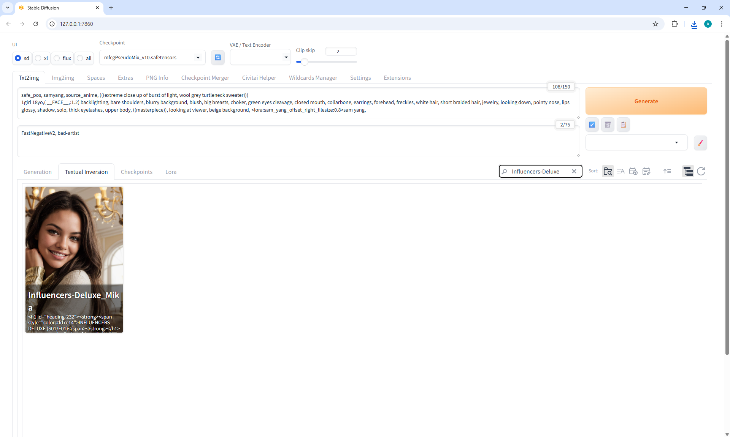Toggle the directory tree view icon

point(688,172)
